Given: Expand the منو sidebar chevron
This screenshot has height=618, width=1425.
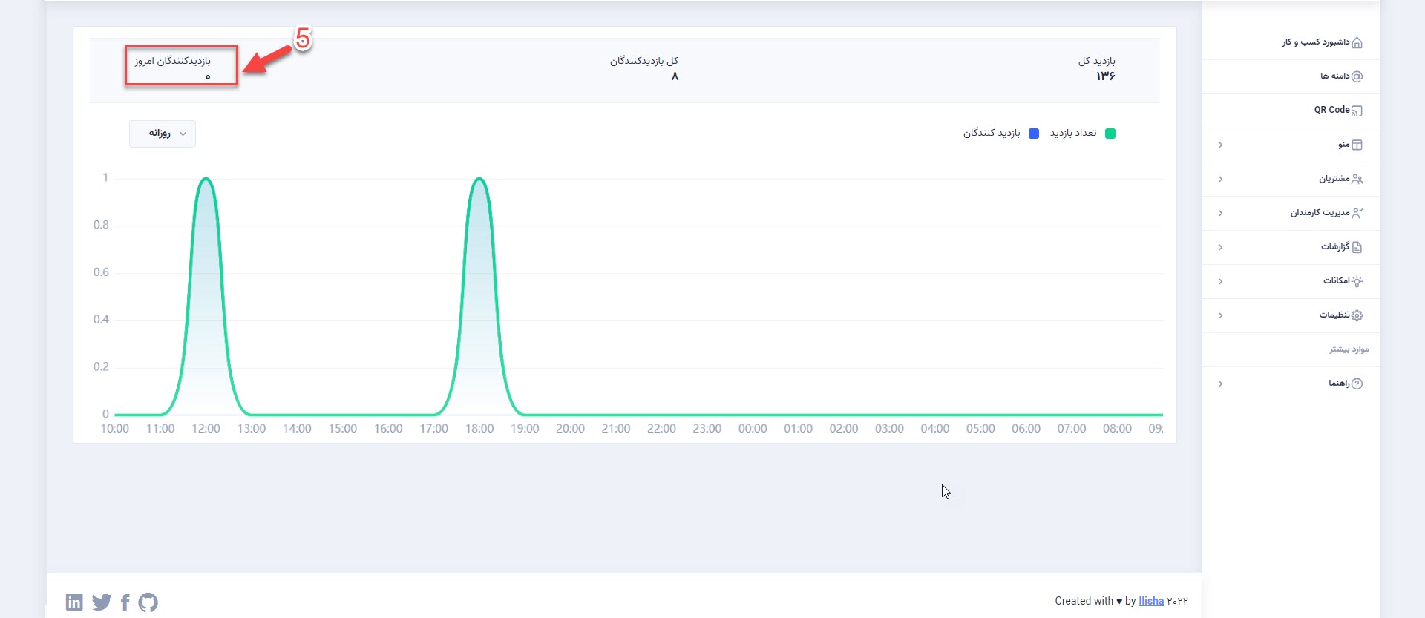Looking at the screenshot, I should point(1220,145).
